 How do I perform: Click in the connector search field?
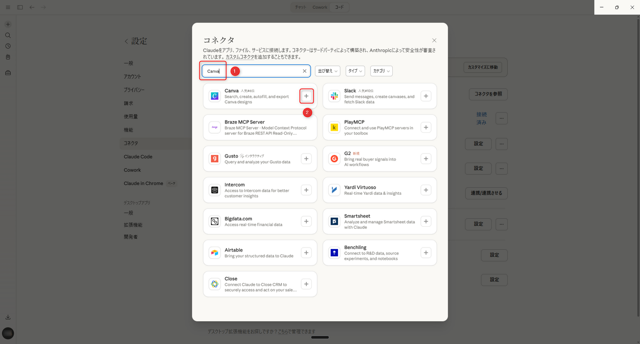(x=256, y=71)
